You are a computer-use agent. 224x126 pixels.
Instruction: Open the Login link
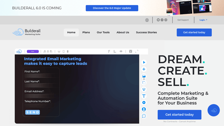[203, 20]
